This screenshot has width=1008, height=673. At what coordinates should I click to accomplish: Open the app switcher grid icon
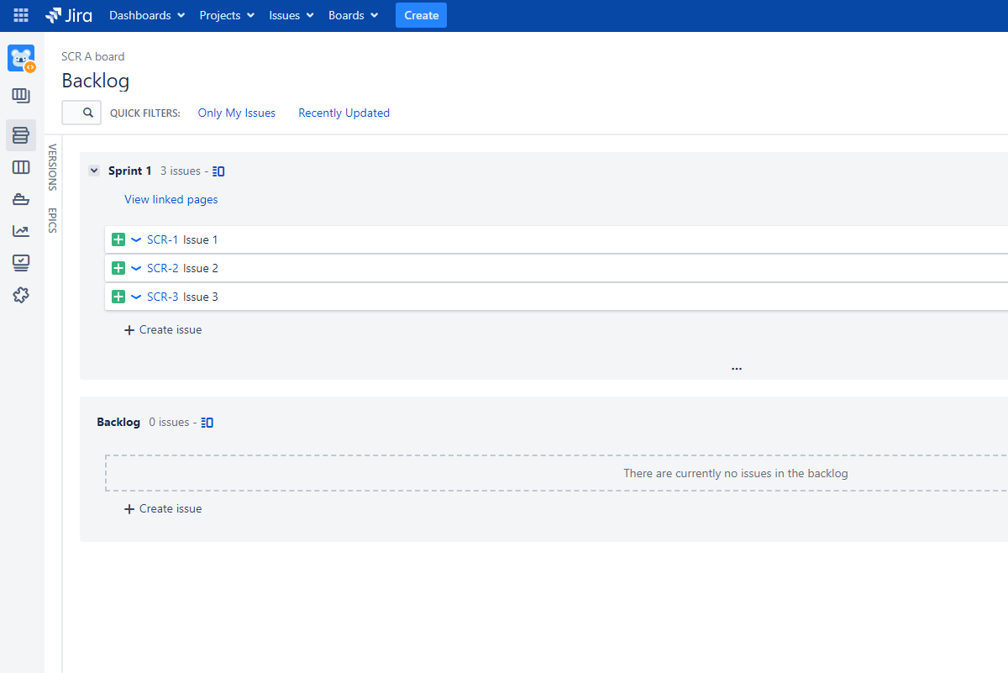[x=21, y=15]
